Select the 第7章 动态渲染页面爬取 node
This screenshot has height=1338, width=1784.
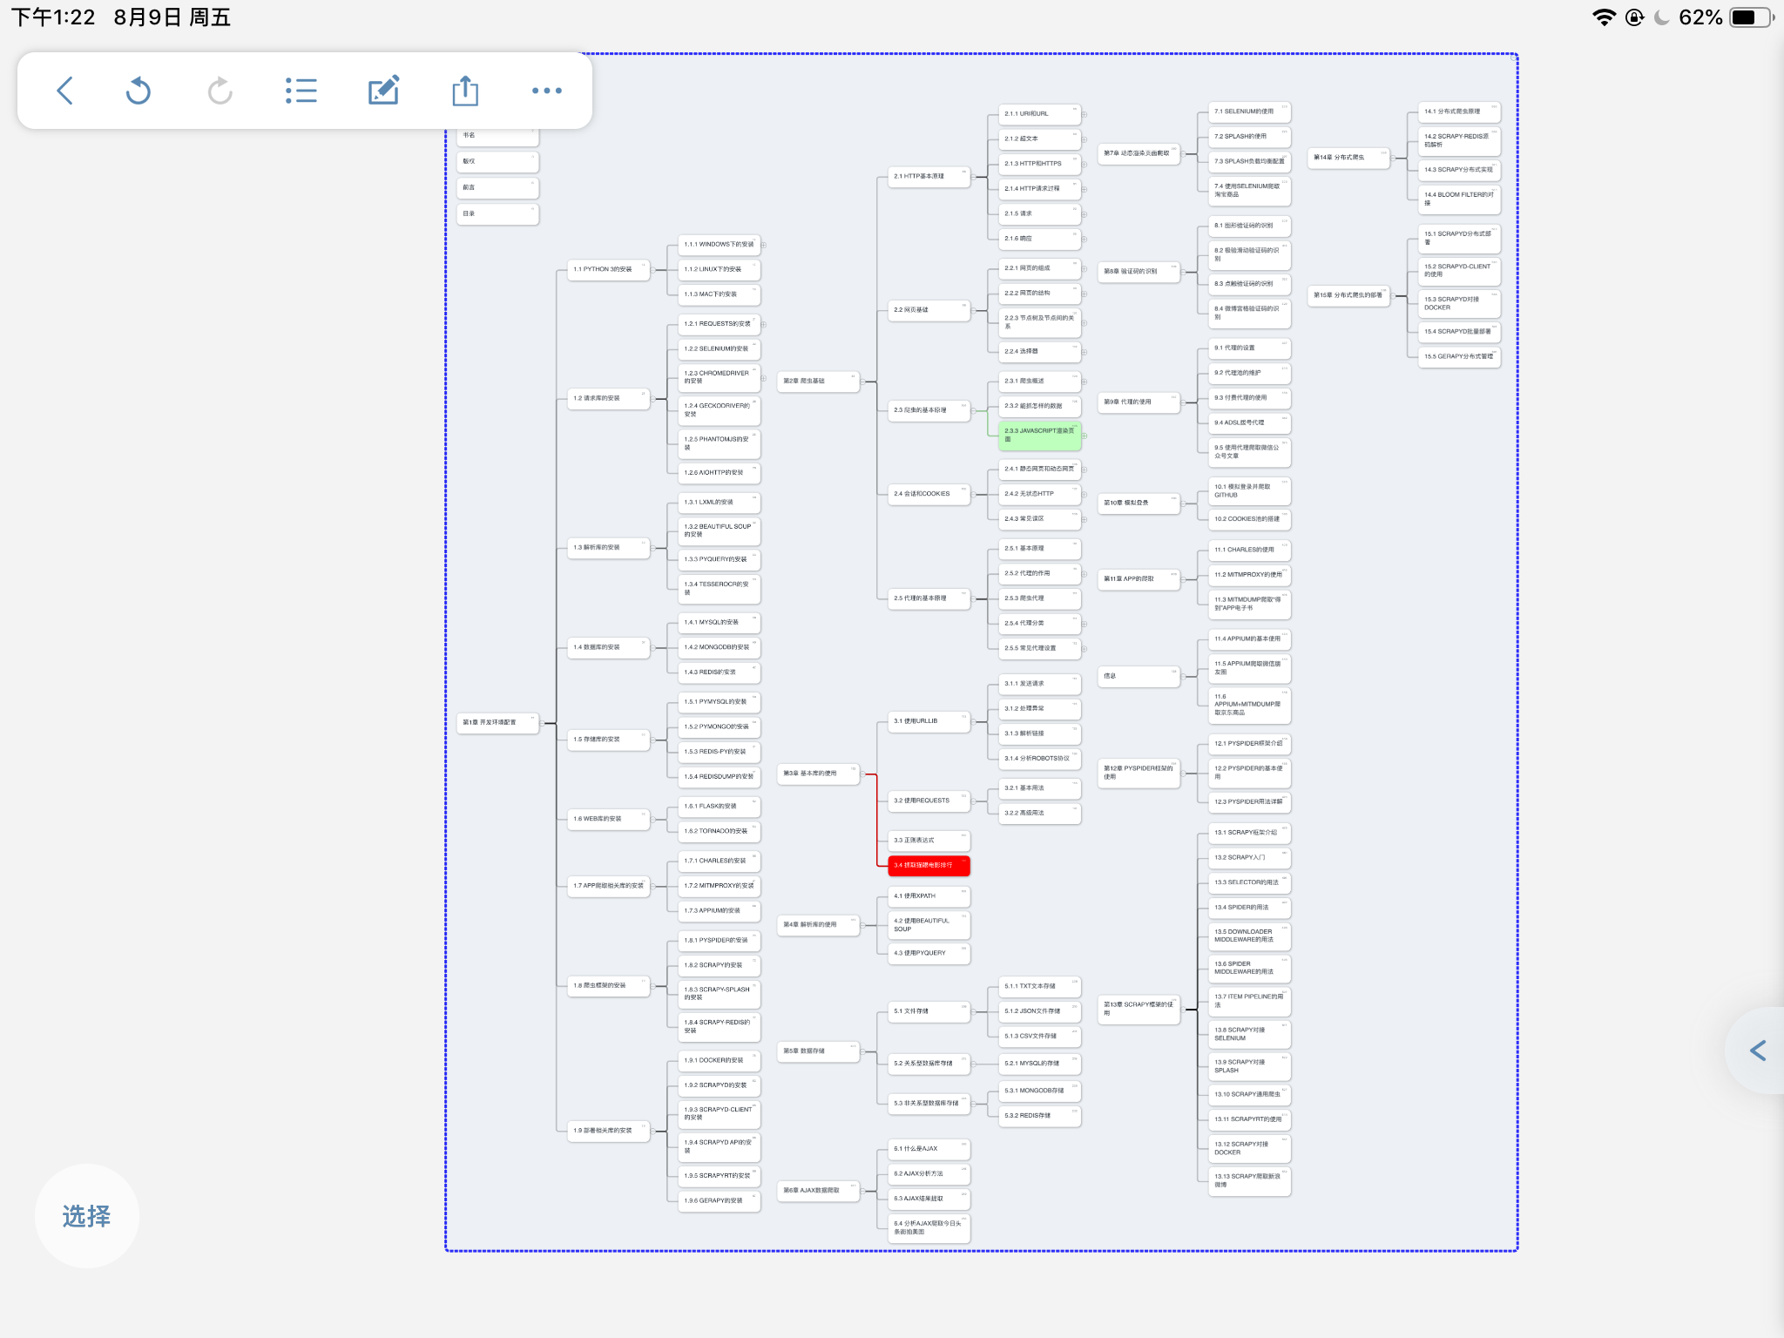[x=1139, y=154]
